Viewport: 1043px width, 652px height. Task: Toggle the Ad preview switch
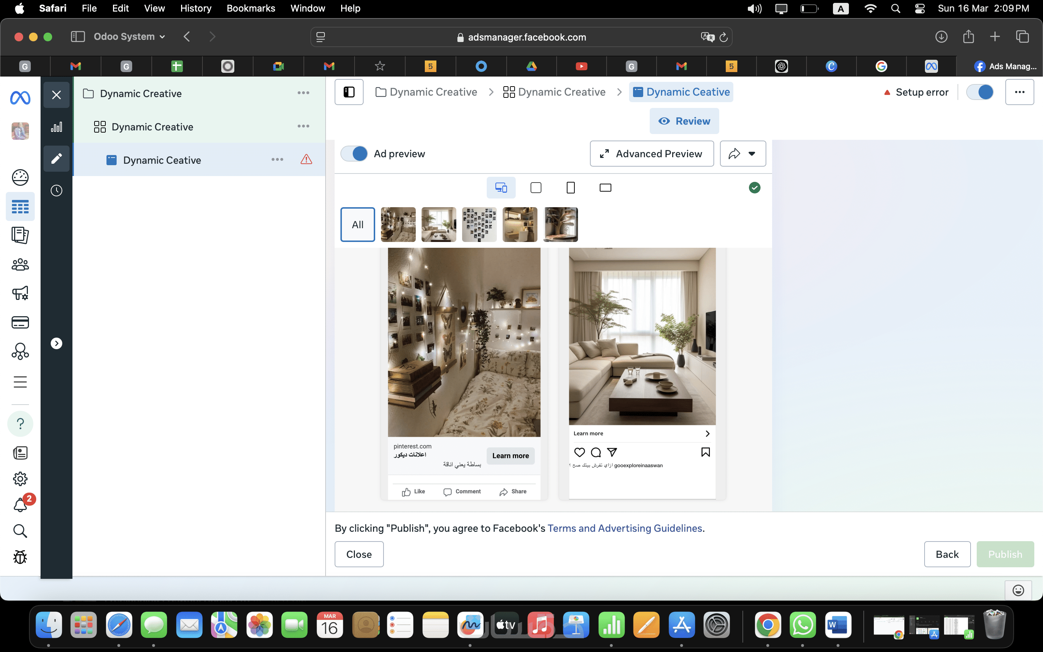(354, 154)
